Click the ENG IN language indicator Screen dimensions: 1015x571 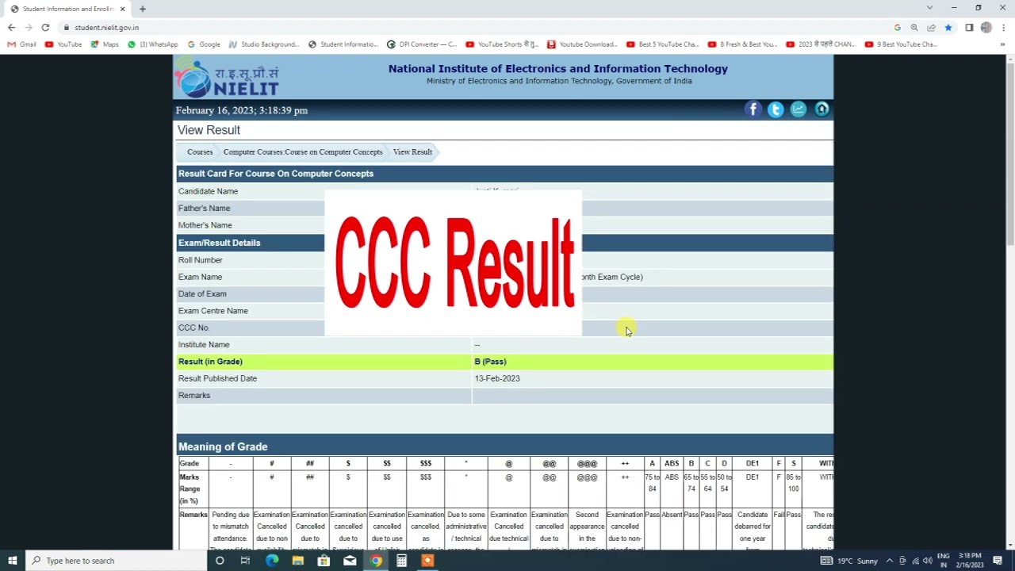[x=943, y=561]
